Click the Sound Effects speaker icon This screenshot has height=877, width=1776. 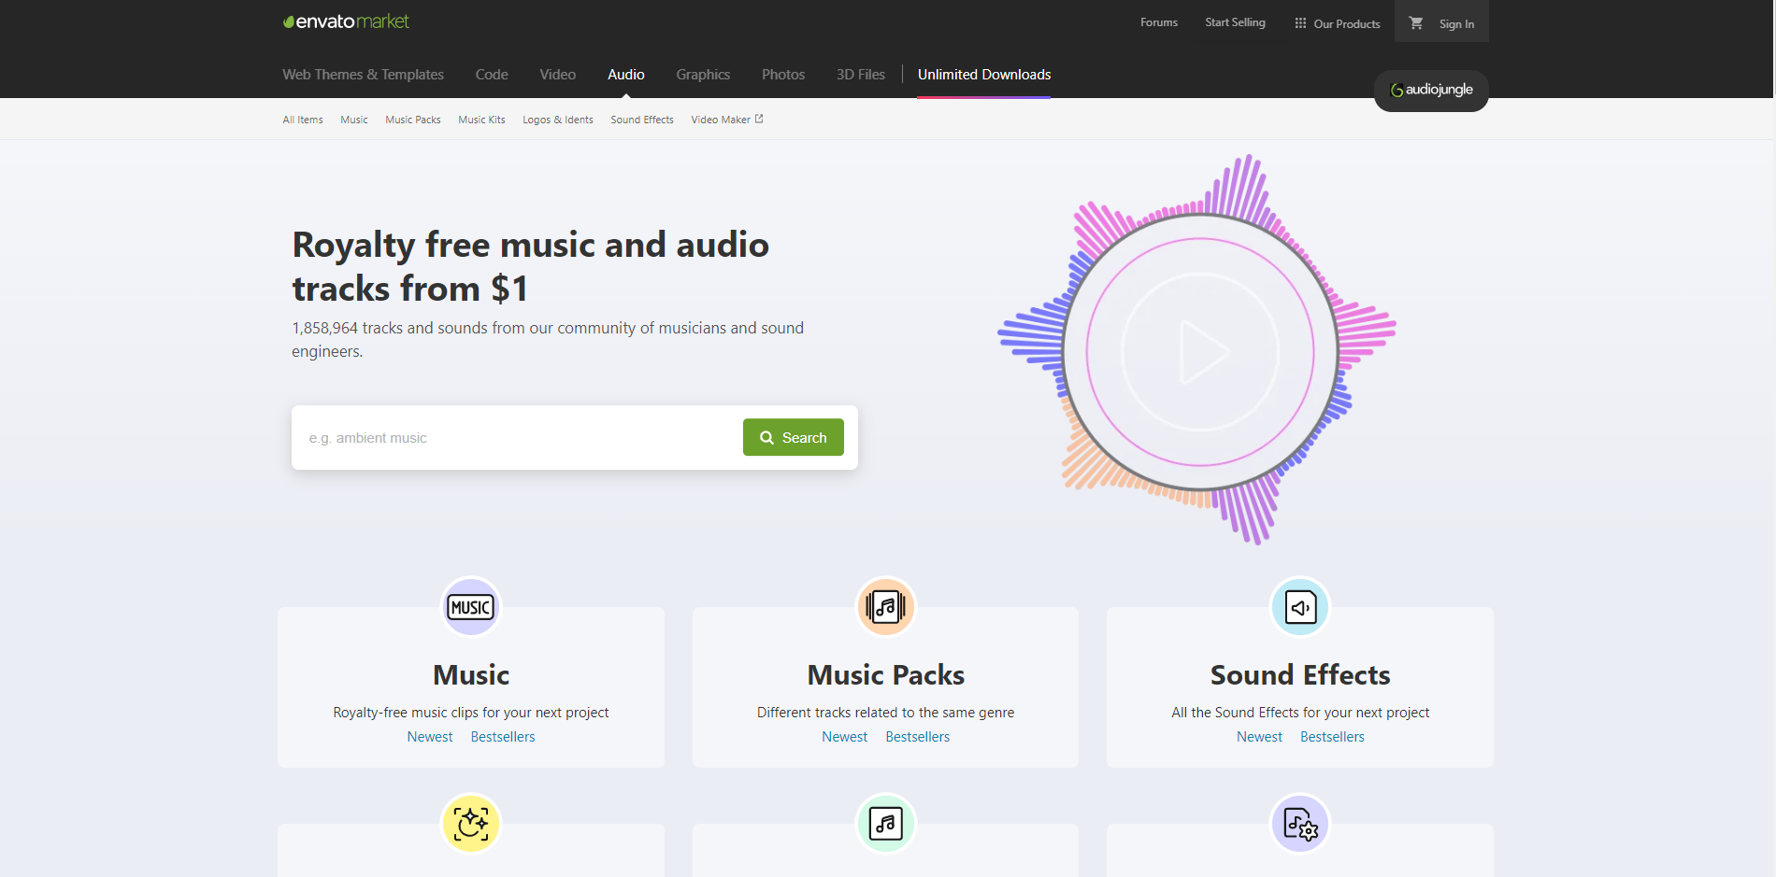tap(1300, 607)
